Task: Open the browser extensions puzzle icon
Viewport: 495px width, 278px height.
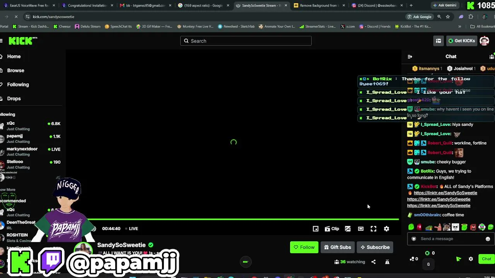Action: point(471,17)
